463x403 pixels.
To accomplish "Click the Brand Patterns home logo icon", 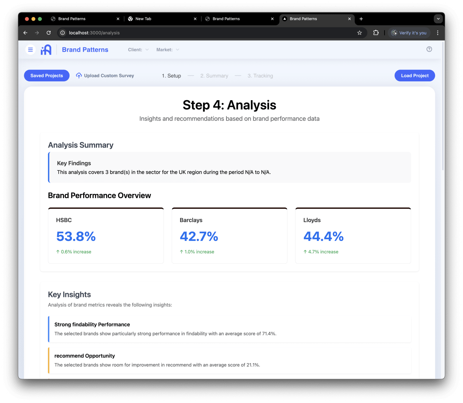I will [x=46, y=50].
